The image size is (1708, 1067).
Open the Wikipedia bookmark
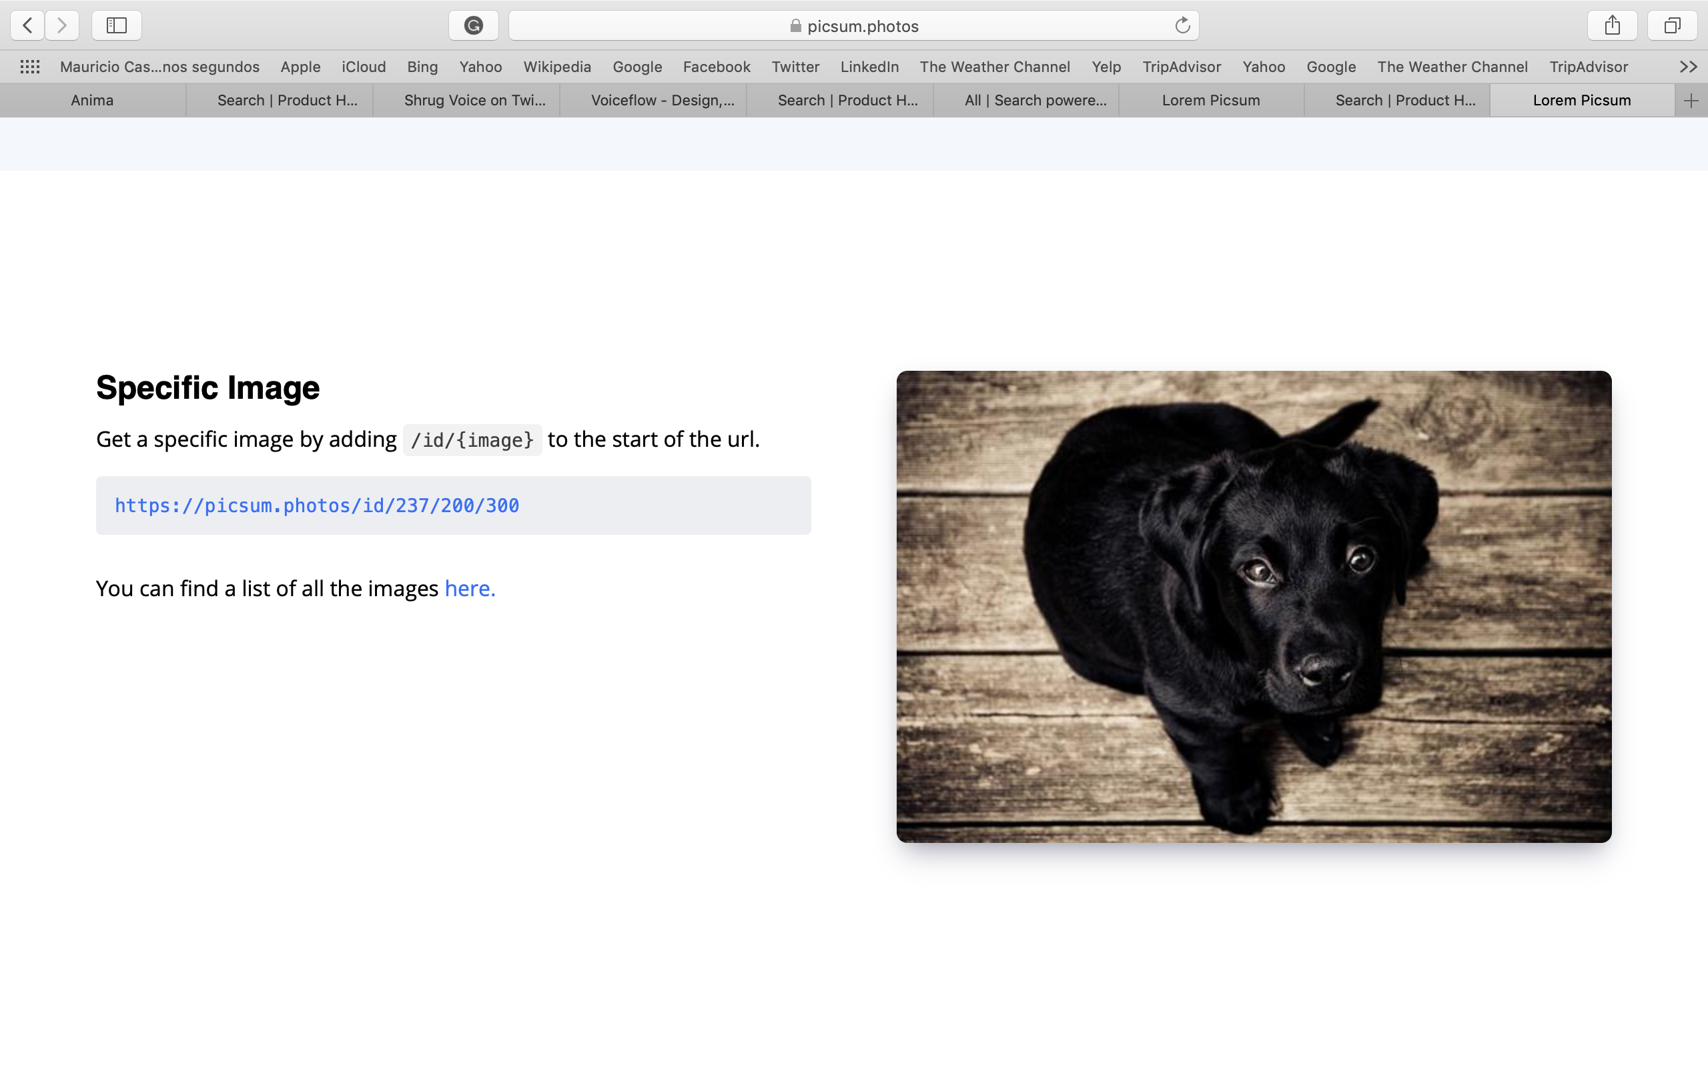557,66
